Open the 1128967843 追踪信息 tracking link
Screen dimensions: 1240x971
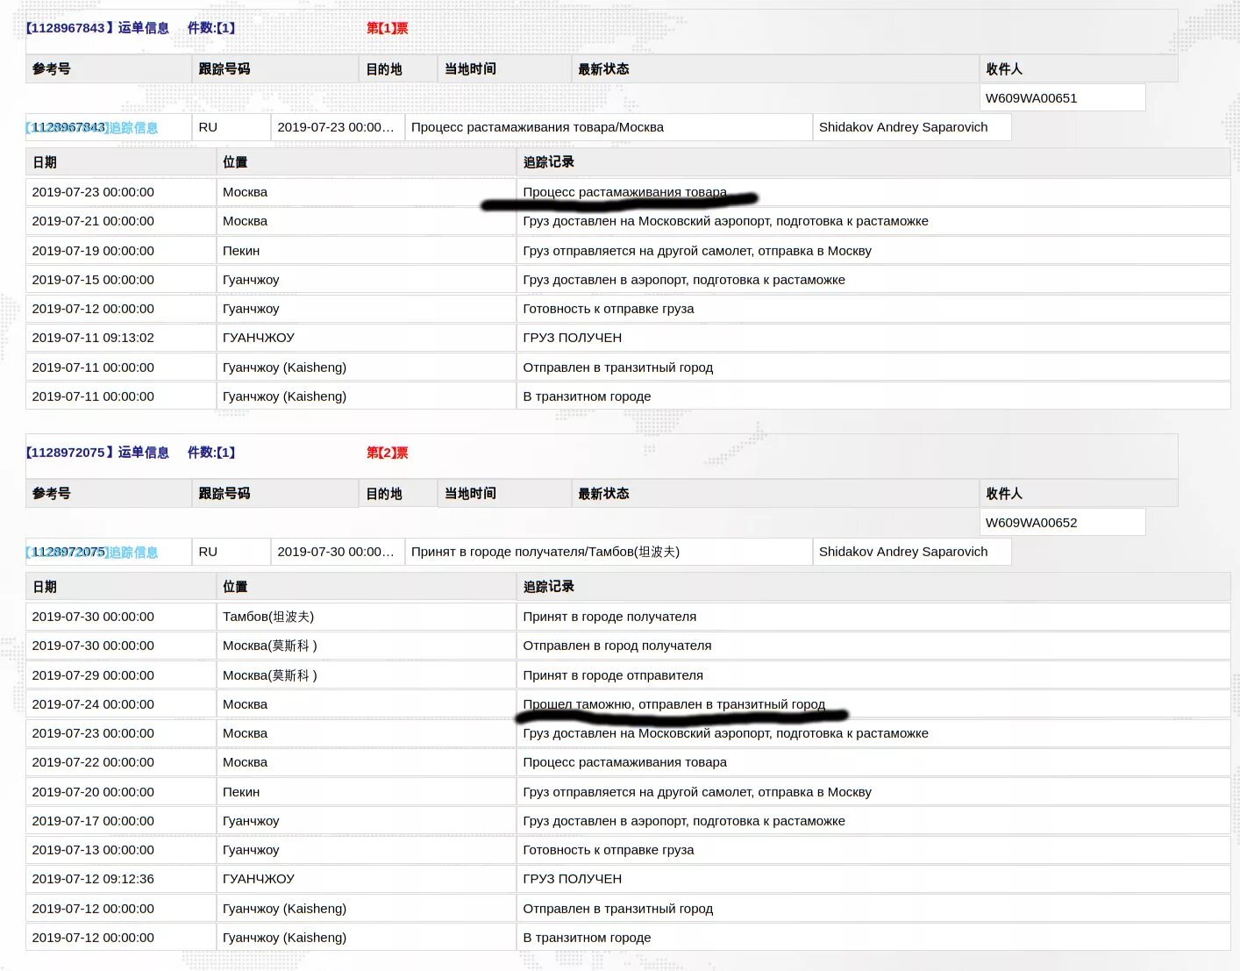91,128
